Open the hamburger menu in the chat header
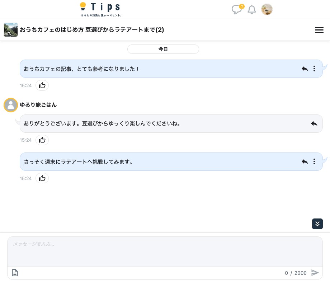 click(319, 30)
